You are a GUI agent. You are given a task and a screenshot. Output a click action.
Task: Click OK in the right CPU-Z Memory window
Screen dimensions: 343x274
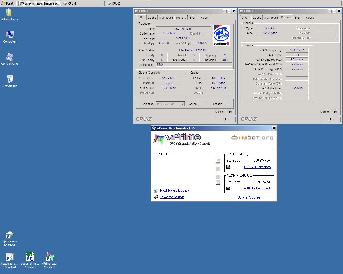(331, 119)
